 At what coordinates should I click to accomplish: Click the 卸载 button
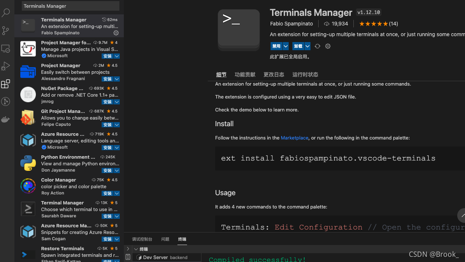298,46
